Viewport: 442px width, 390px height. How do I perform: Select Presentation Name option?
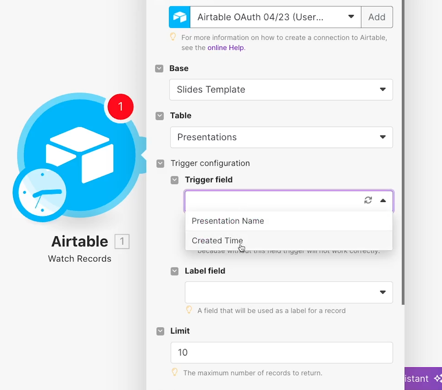click(289, 221)
